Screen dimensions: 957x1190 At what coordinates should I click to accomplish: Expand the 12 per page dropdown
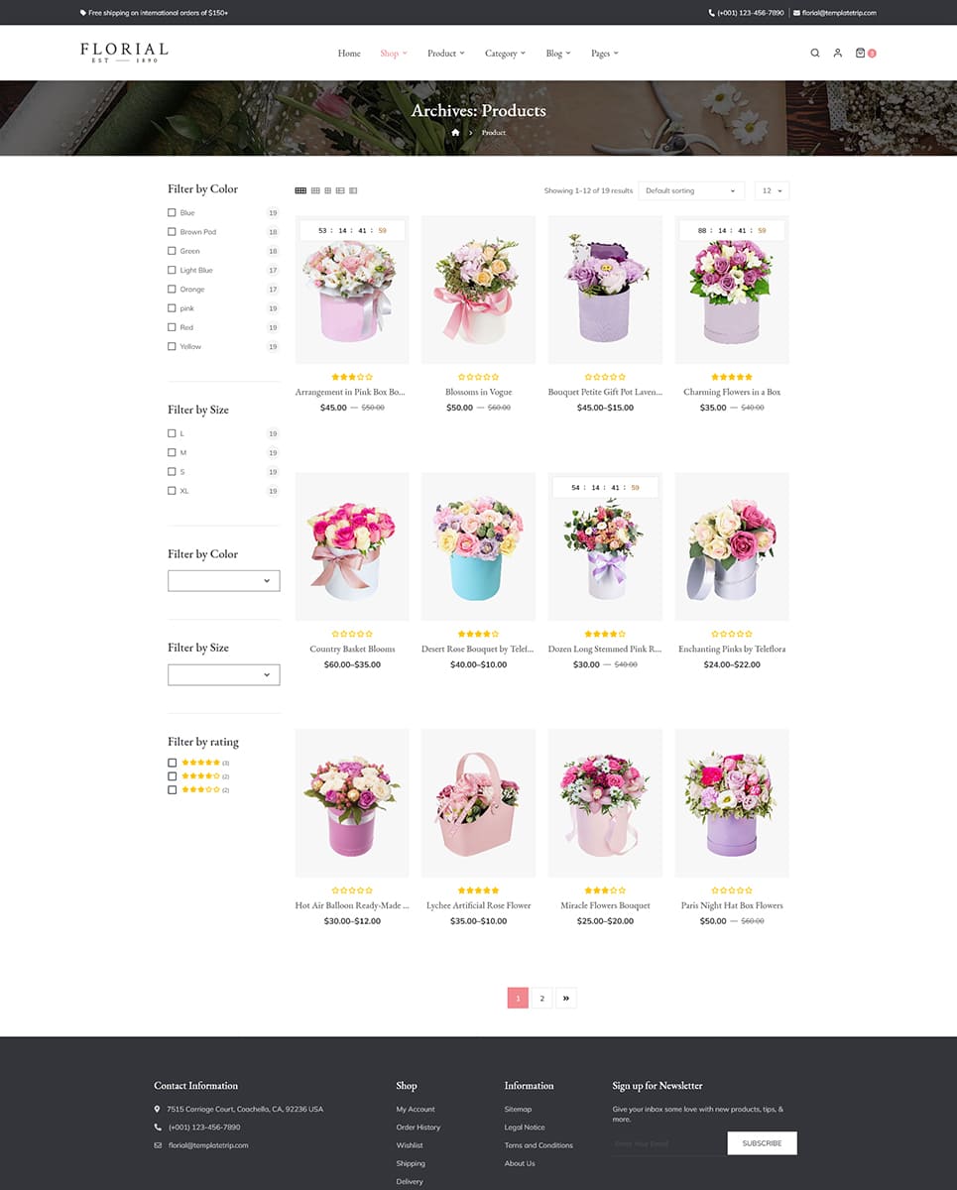pyautogui.click(x=772, y=190)
